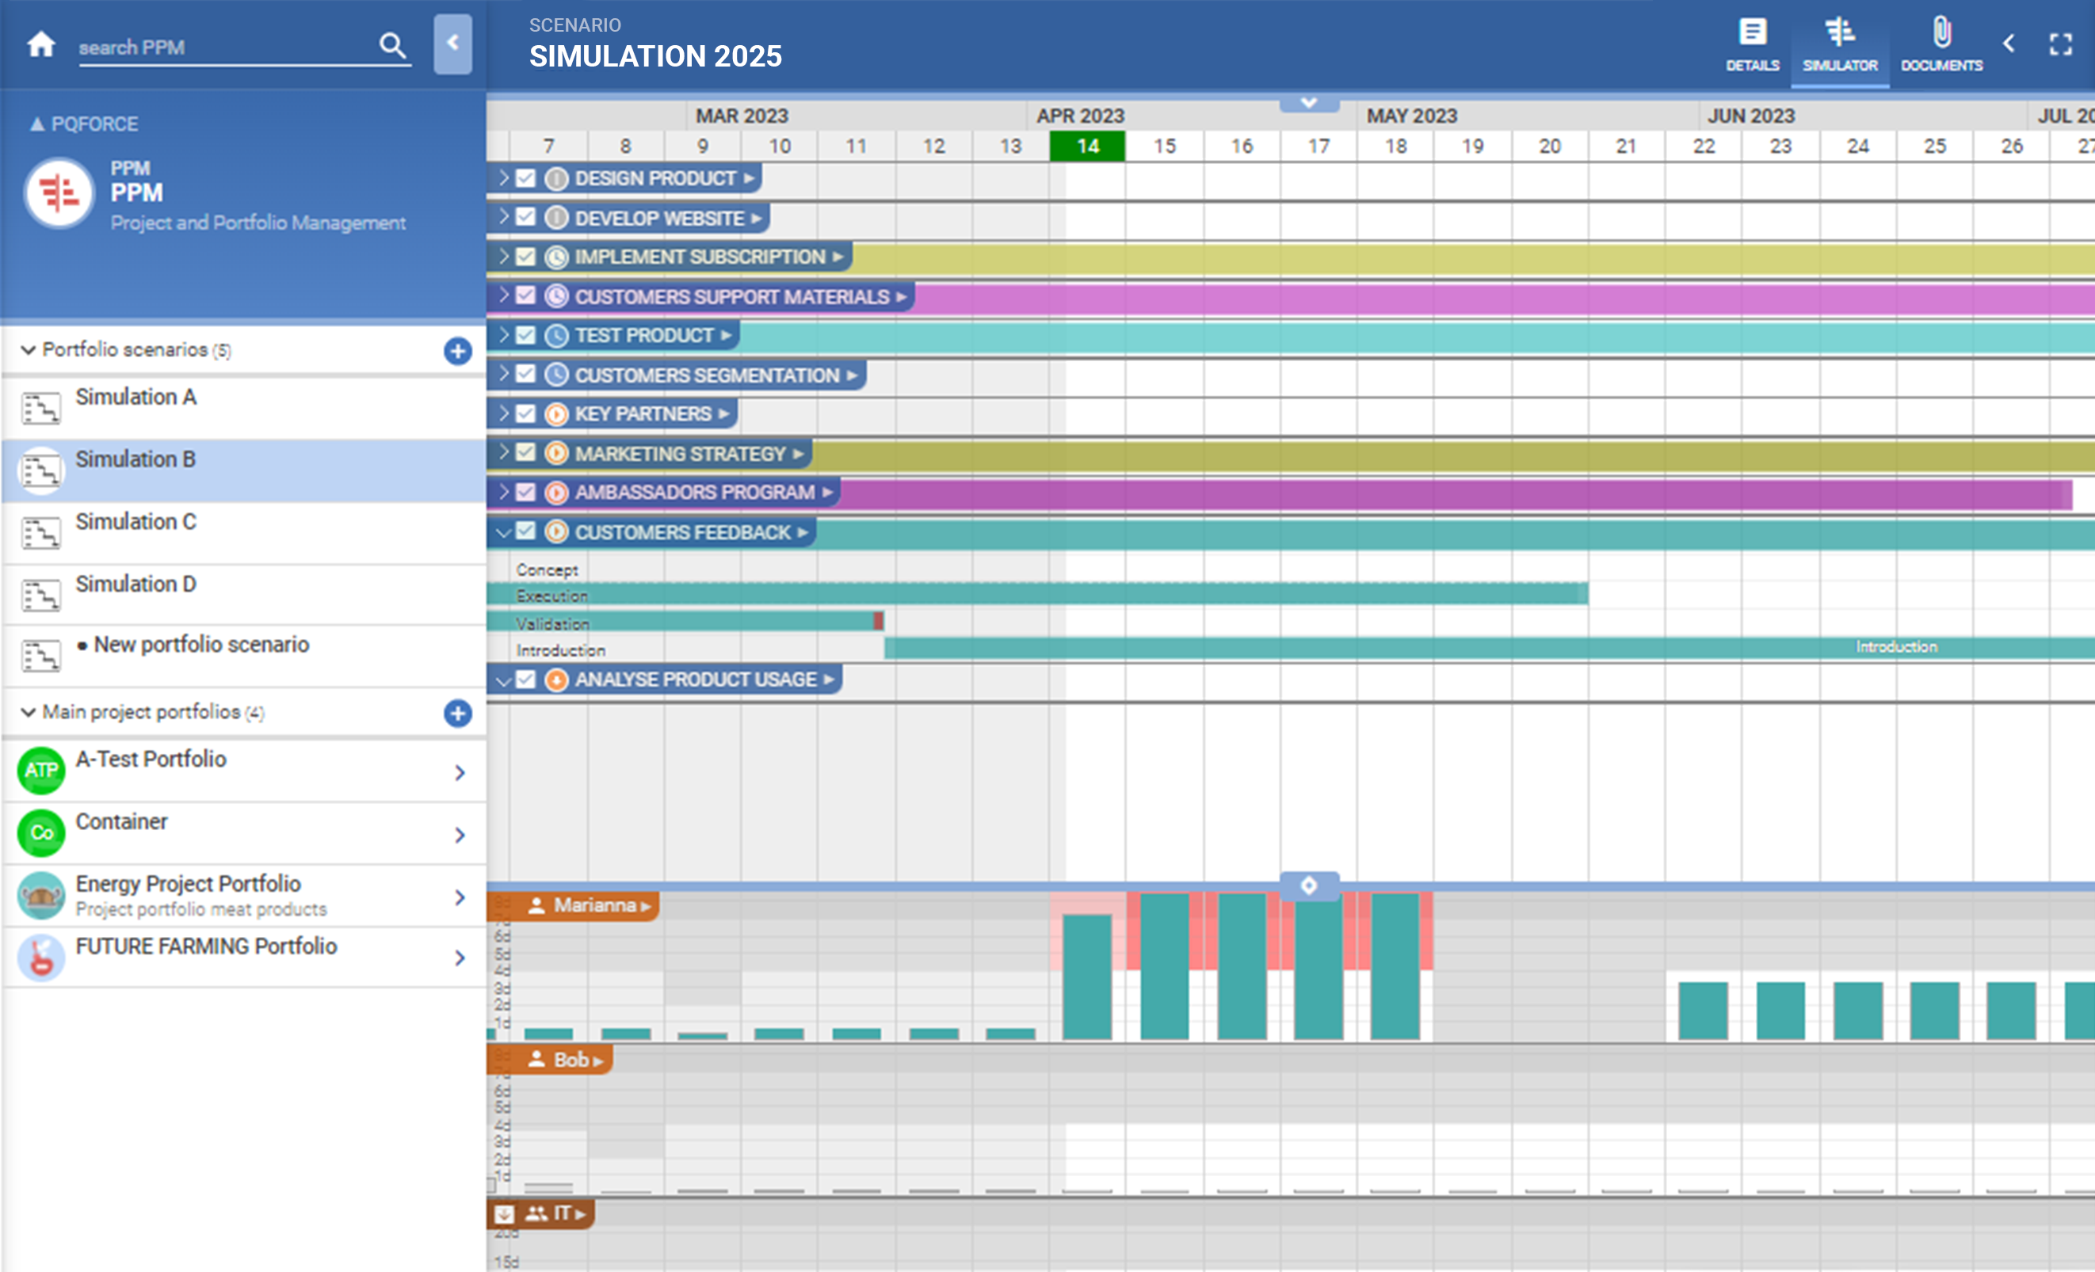
Task: Go to the home icon
Action: (x=41, y=44)
